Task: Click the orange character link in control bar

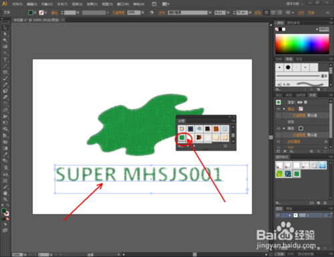Action: tap(162, 13)
